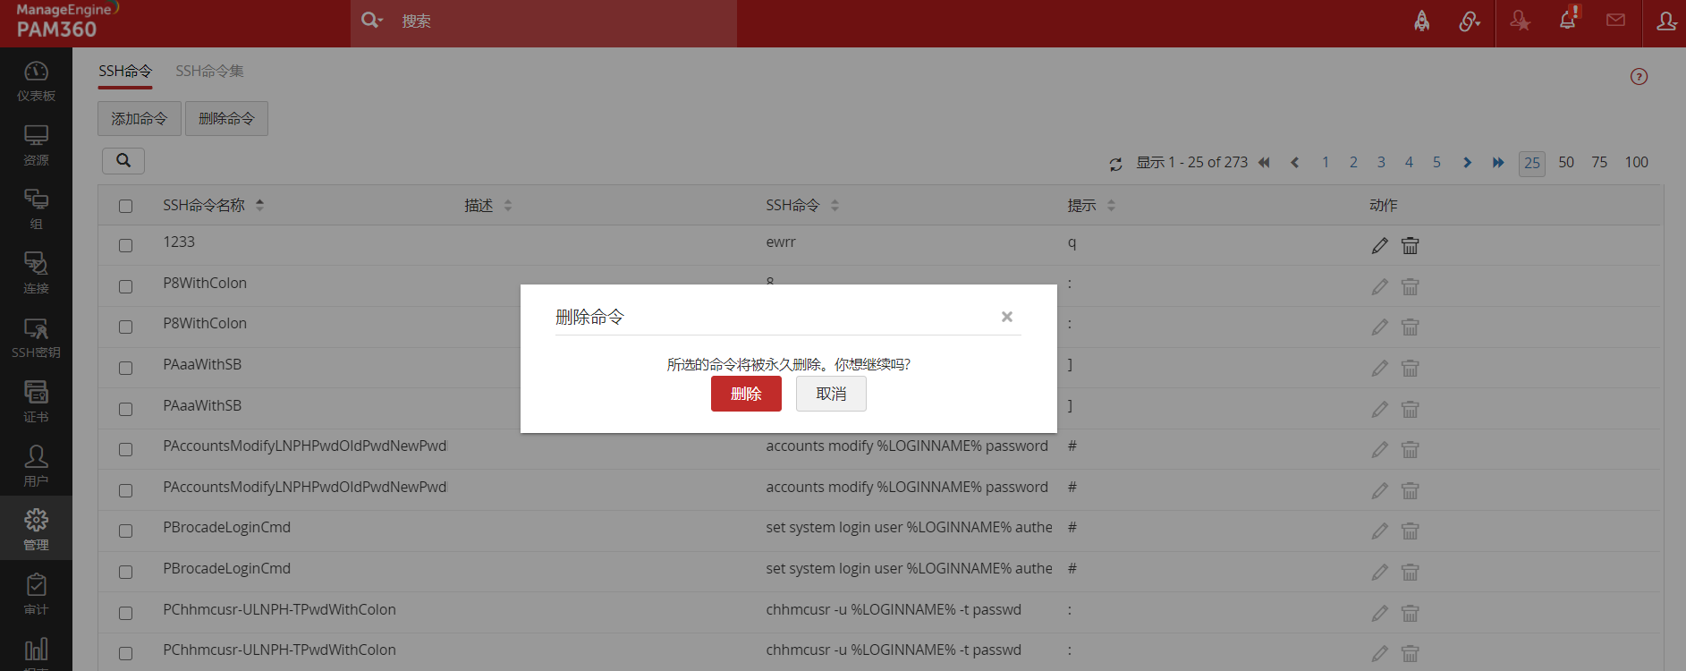Jump to the first page of results

(x=1264, y=163)
